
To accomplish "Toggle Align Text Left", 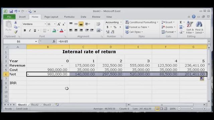I will point(71,30).
